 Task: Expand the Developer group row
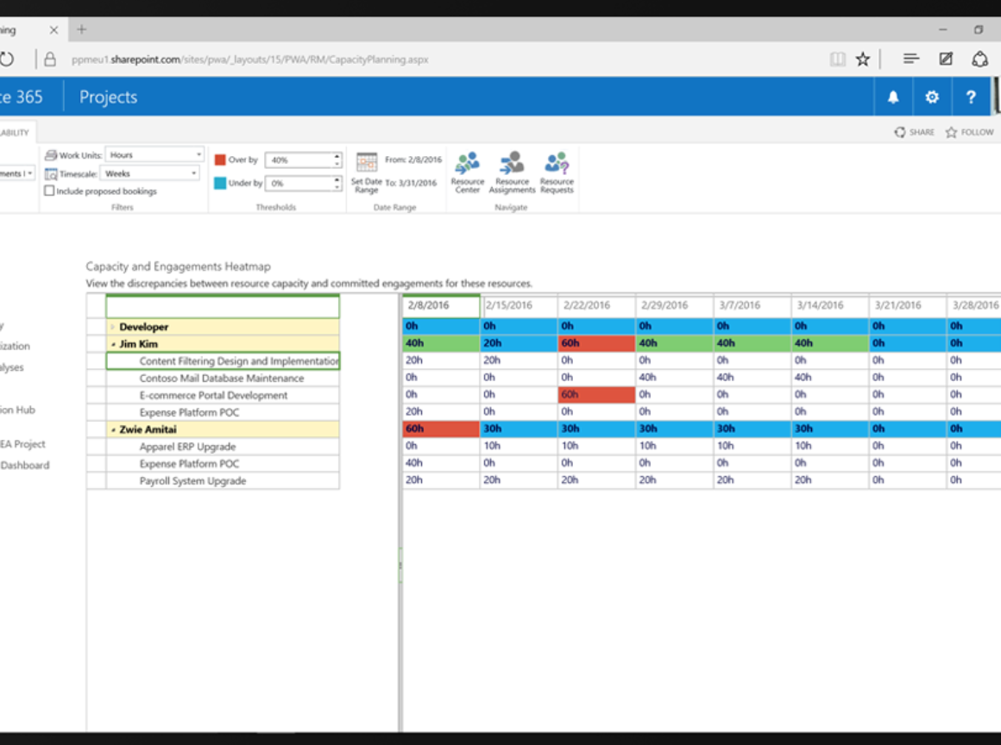[x=113, y=327]
